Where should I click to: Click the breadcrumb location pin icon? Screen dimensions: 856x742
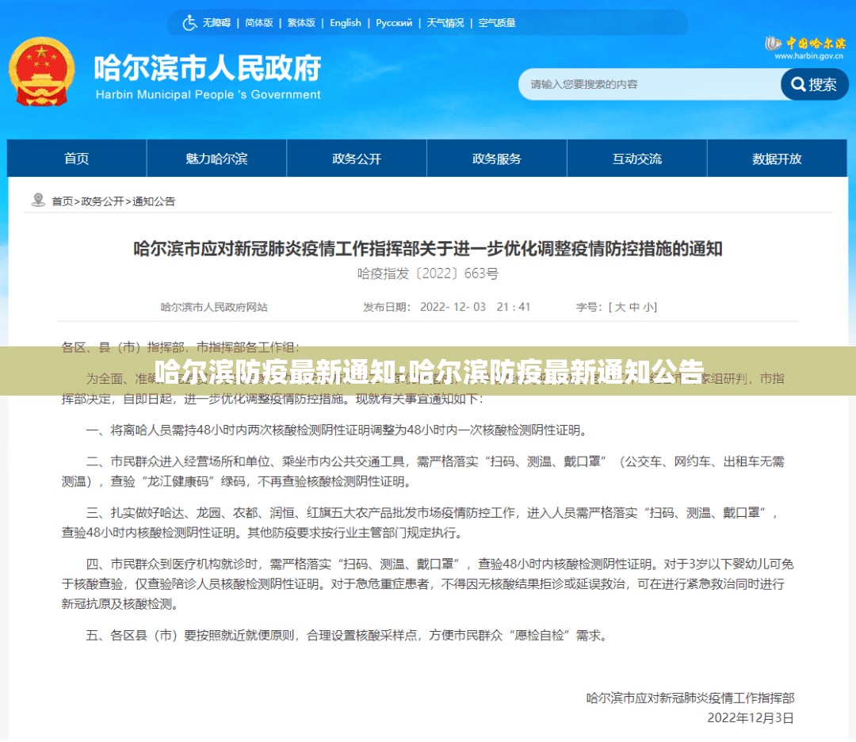coord(38,201)
